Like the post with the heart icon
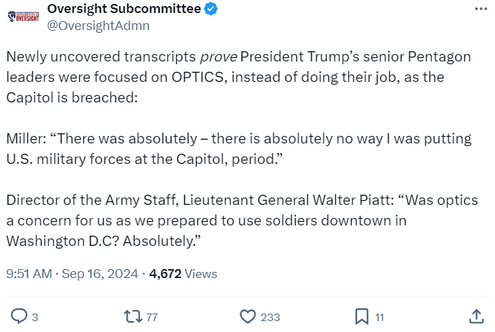Image resolution: width=495 pixels, height=332 pixels. (248, 316)
